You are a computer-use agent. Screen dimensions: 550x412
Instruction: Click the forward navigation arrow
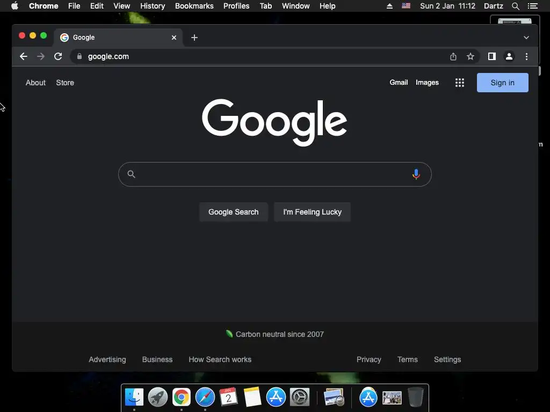[41, 56]
